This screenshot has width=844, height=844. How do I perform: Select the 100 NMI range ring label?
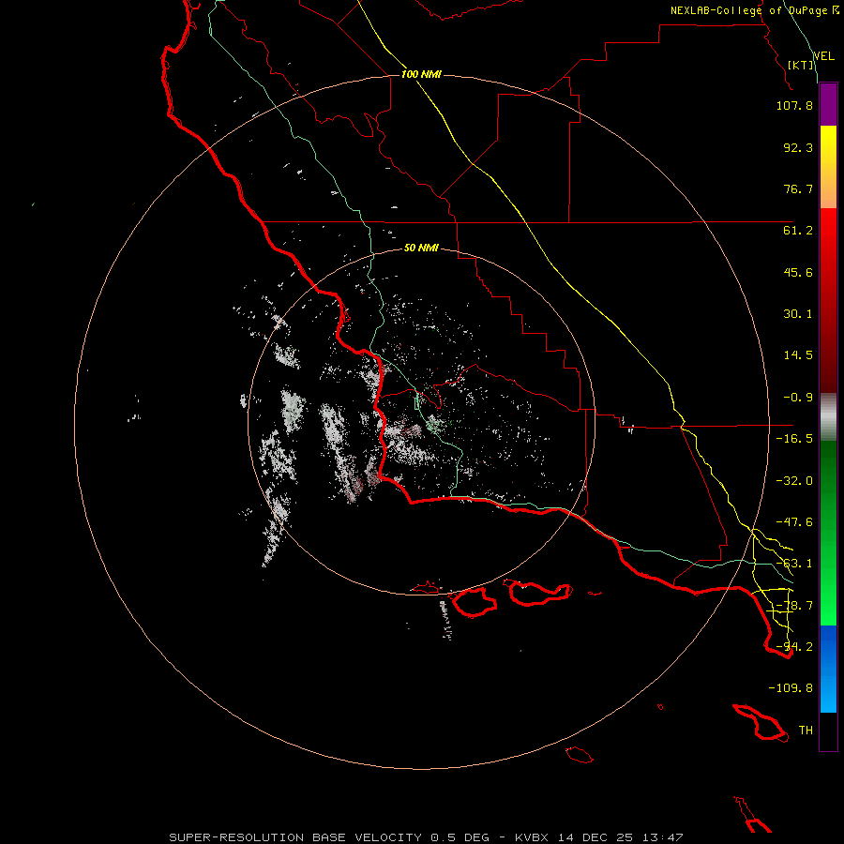click(x=421, y=74)
